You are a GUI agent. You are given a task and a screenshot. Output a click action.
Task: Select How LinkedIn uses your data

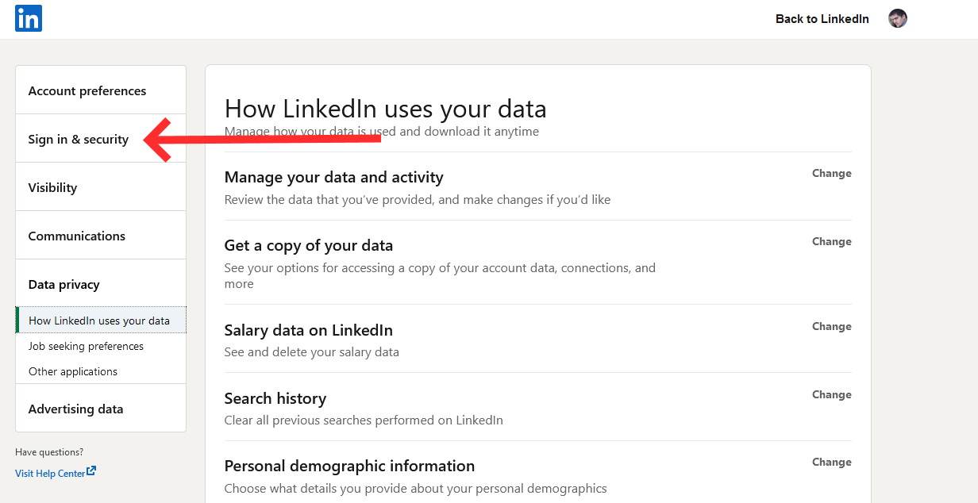(99, 320)
